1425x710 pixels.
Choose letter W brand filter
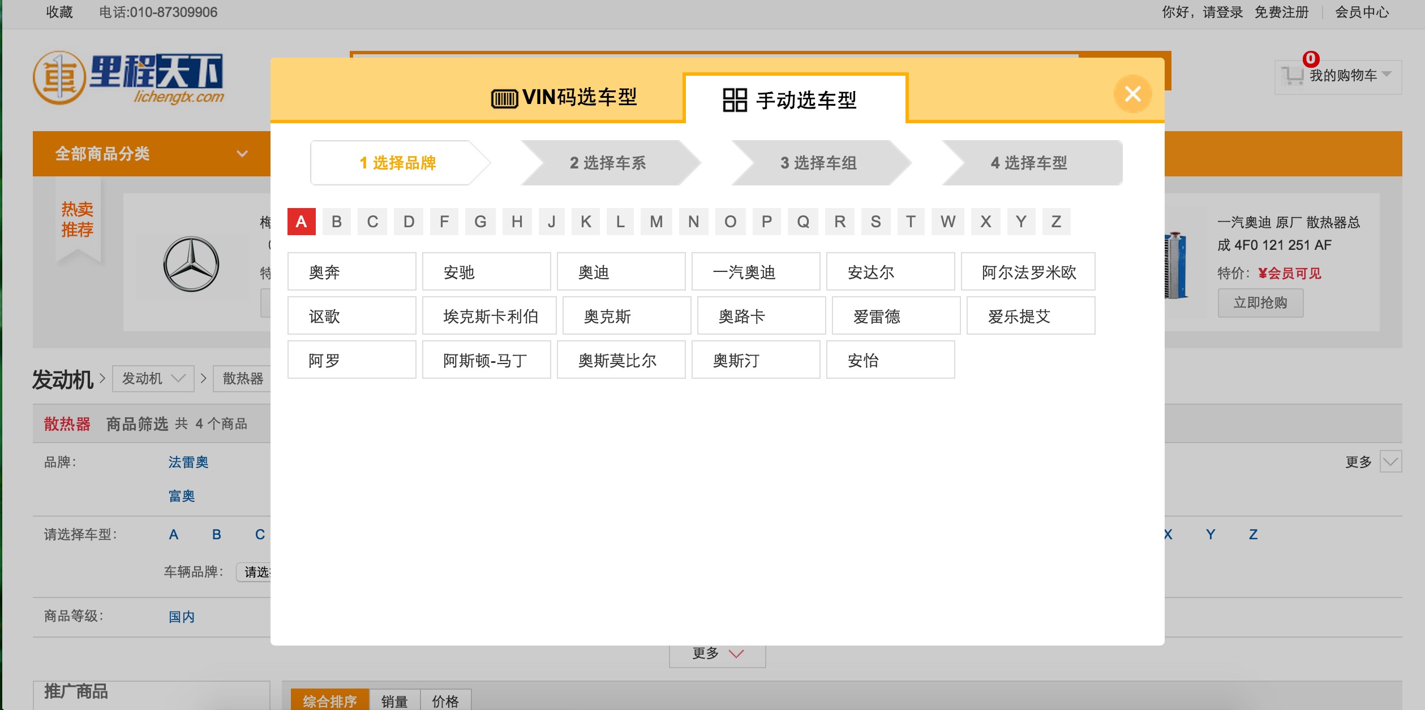[948, 222]
